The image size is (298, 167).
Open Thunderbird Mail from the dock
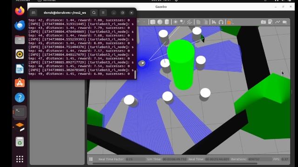20,25
